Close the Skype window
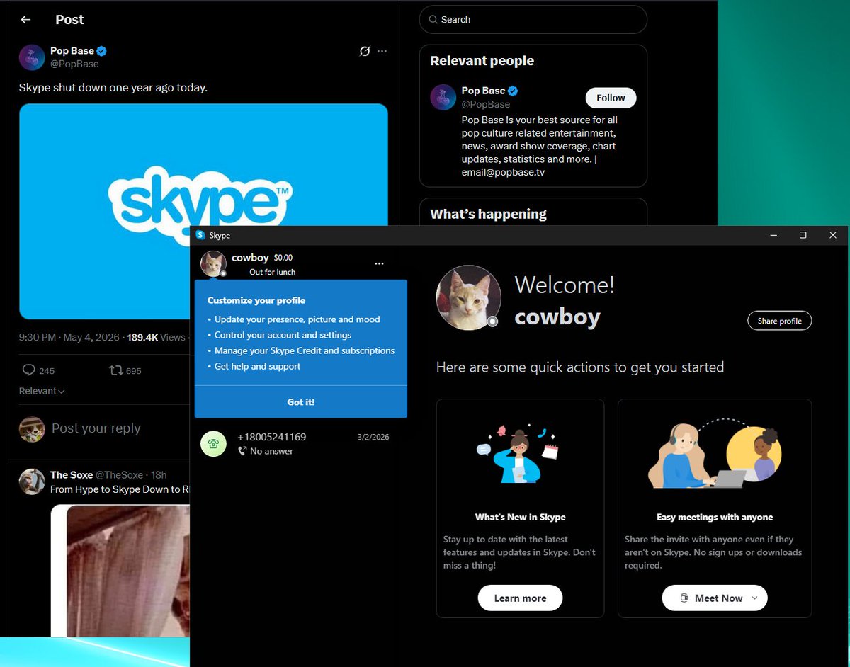Screen dimensions: 850x667 [x=833, y=235]
